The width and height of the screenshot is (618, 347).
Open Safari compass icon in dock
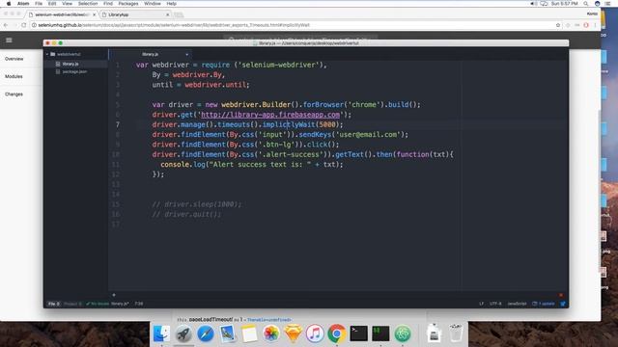[x=206, y=334]
